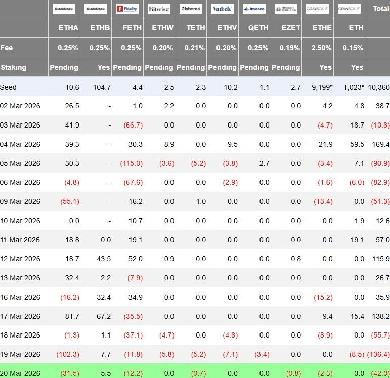
Task: Click the Grayscale logo above ETHE
Action: (318, 9)
